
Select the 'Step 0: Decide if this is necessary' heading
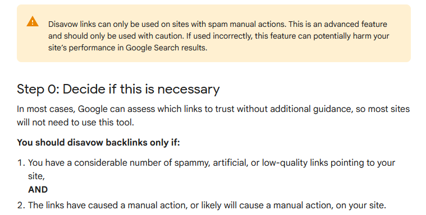click(118, 89)
